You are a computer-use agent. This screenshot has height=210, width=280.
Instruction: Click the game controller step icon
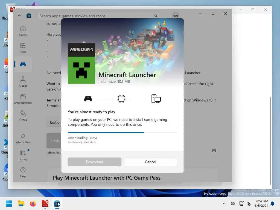[x=88, y=98]
